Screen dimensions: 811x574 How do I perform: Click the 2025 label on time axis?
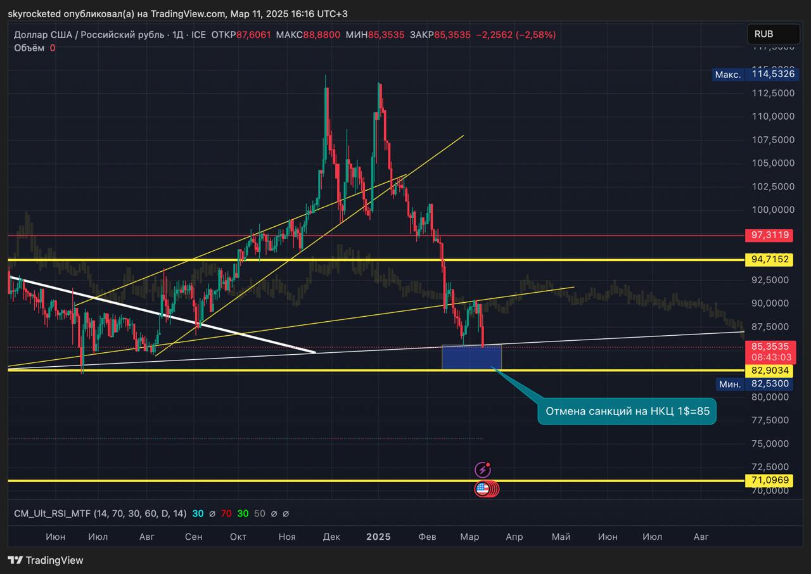point(379,537)
